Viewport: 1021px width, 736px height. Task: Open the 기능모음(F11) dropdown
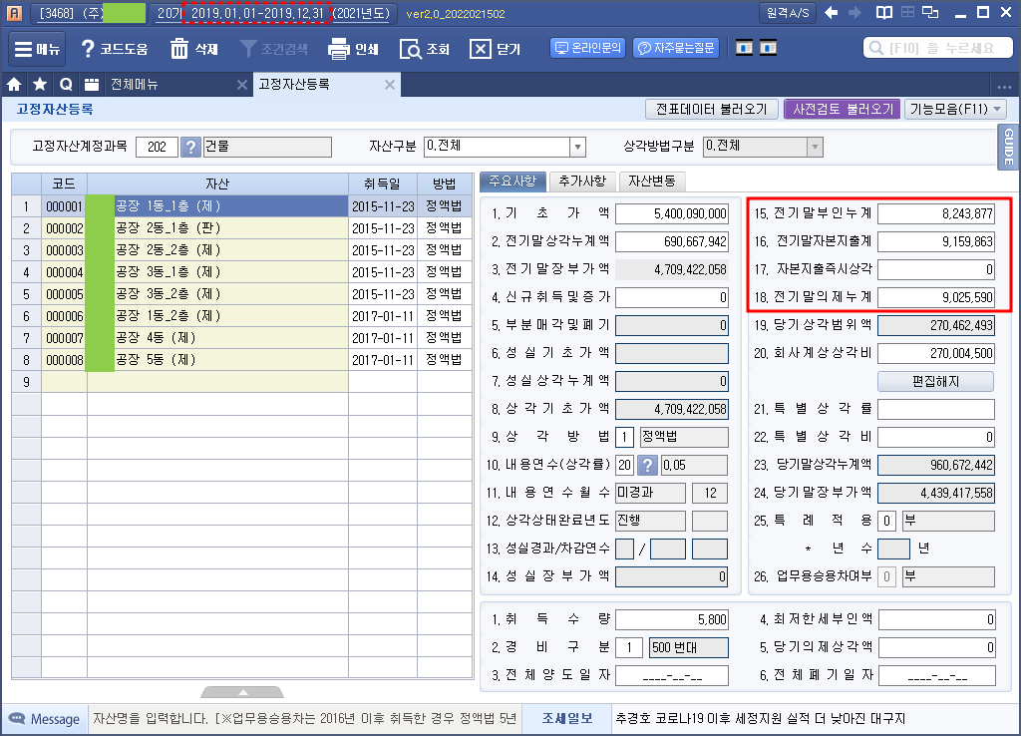click(955, 110)
